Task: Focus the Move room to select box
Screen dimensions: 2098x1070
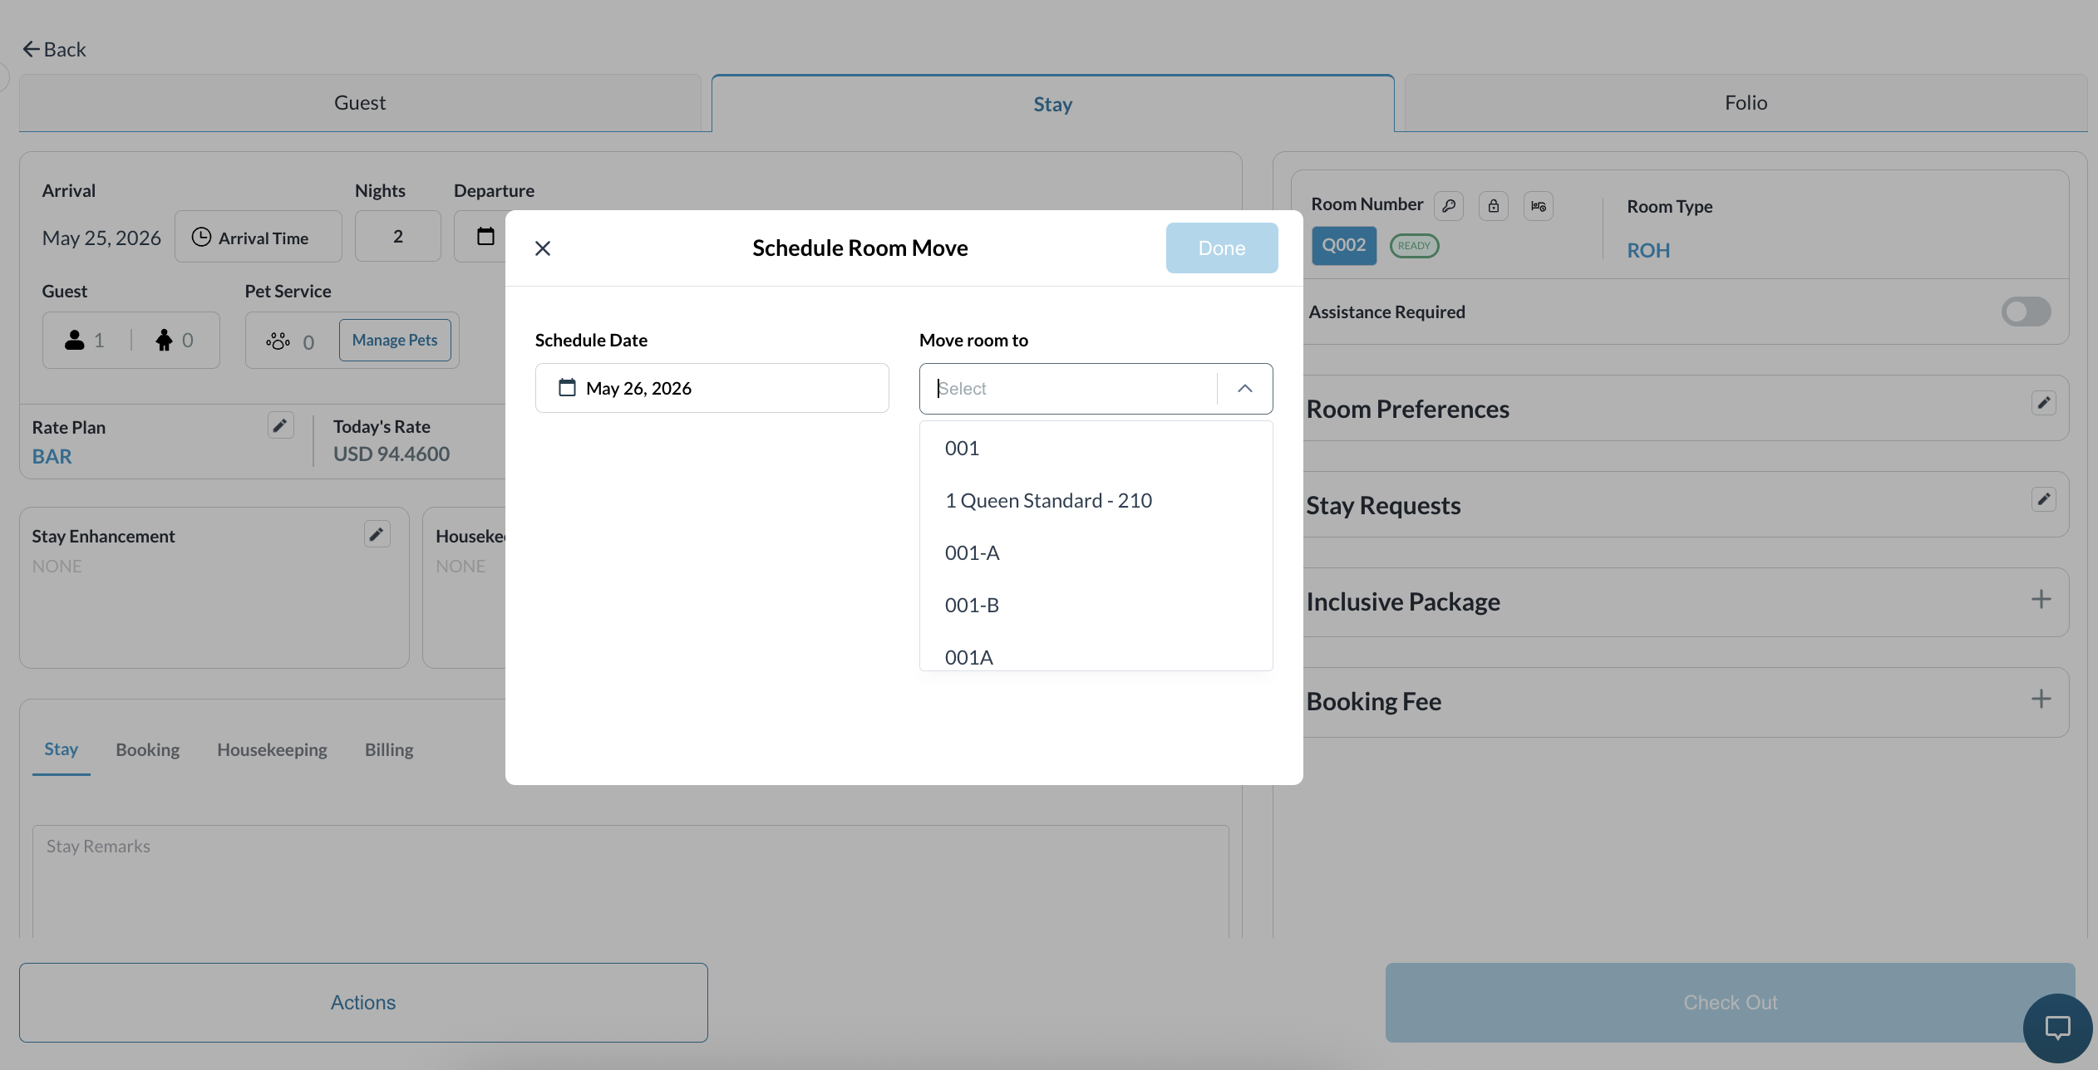Action: pyautogui.click(x=1068, y=388)
